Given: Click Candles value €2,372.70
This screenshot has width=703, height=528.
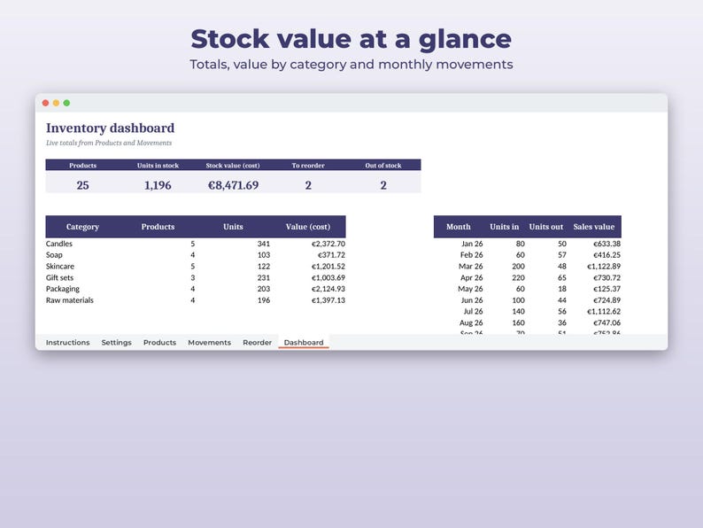Looking at the screenshot, I should pos(328,244).
